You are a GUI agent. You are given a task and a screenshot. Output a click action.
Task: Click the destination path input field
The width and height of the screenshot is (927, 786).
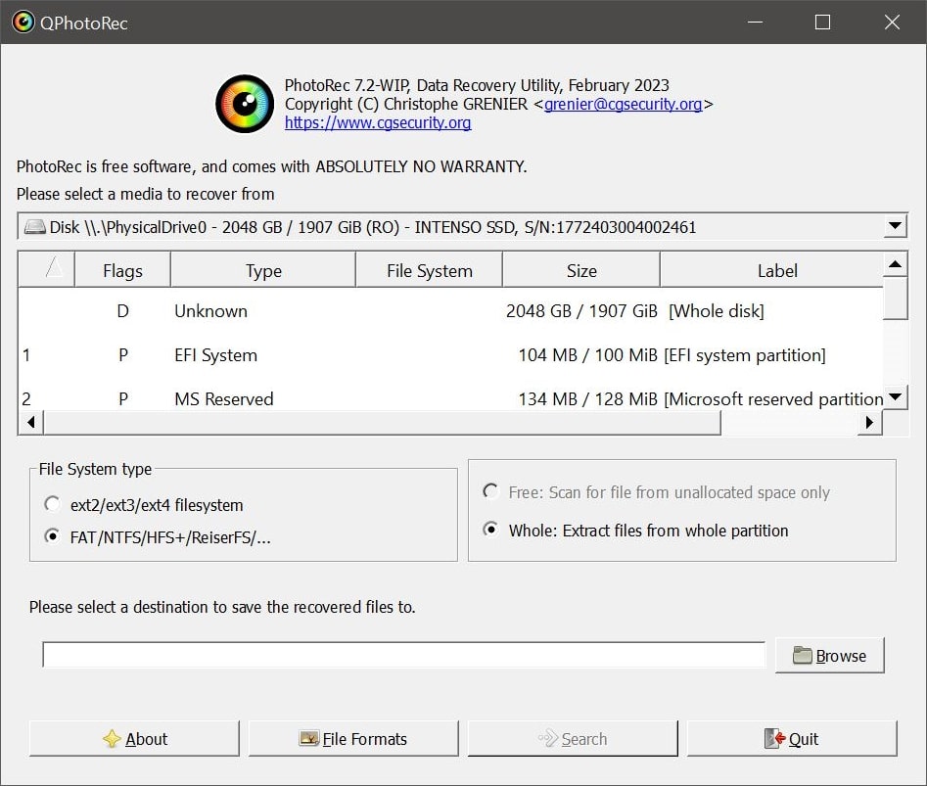[404, 655]
